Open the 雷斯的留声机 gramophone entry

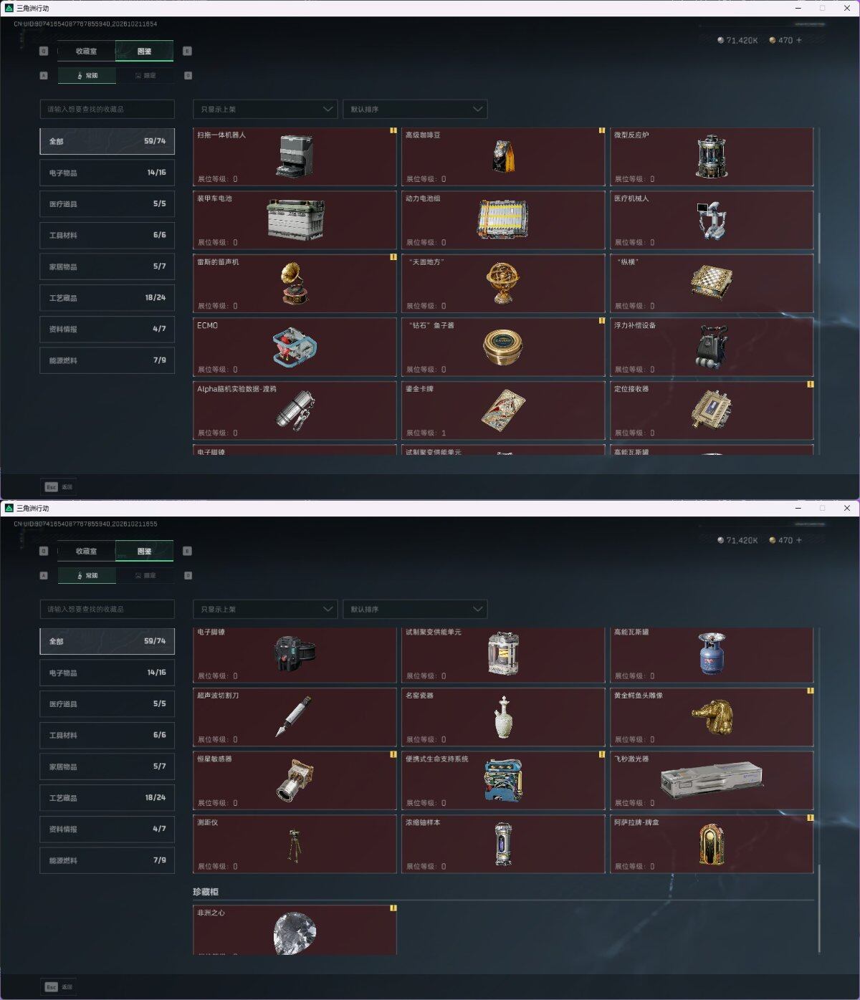point(295,284)
